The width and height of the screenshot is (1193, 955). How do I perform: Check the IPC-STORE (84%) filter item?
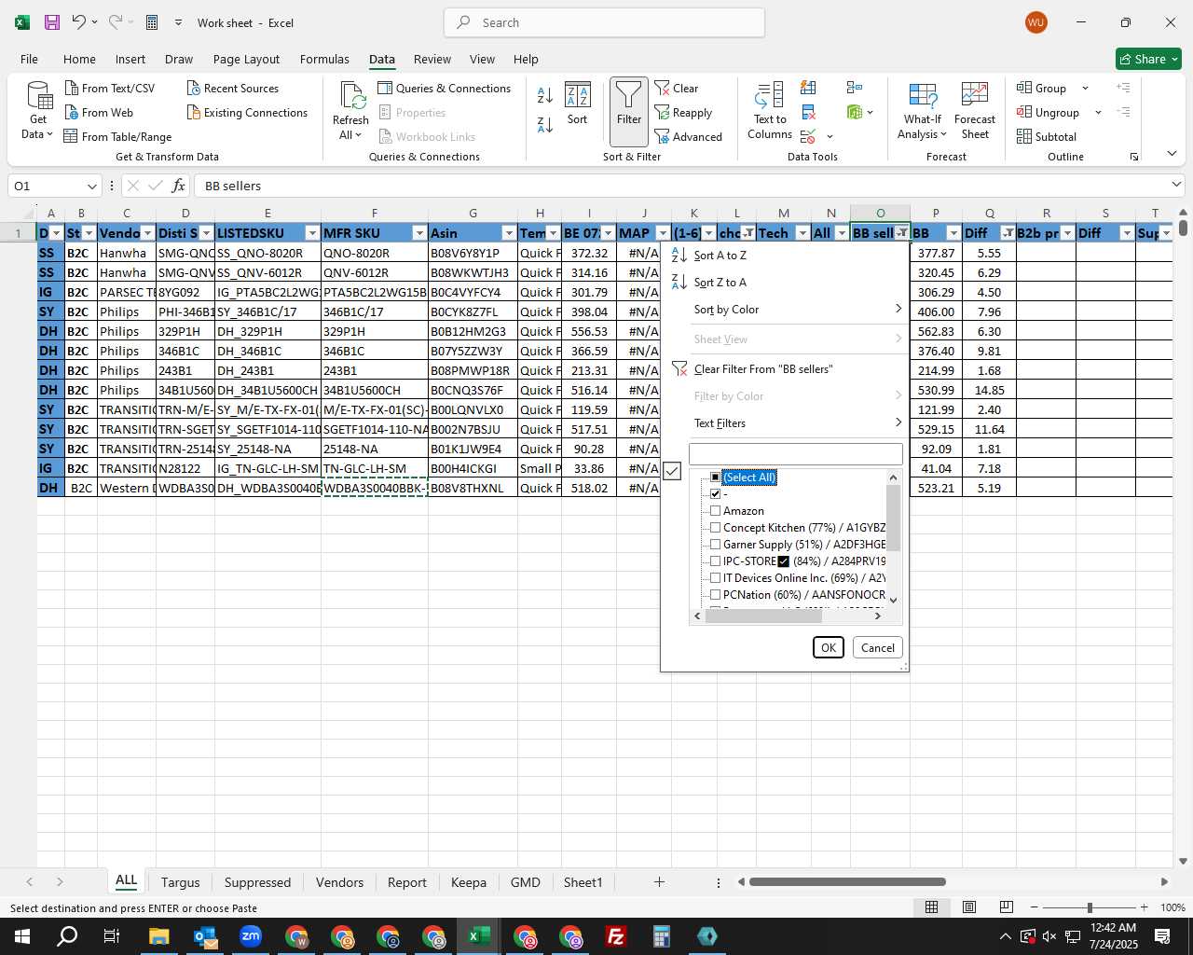coord(716,561)
